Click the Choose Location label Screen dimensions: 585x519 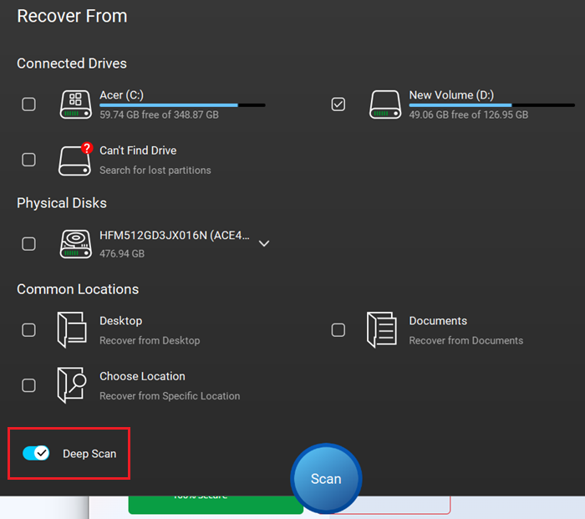coord(142,376)
